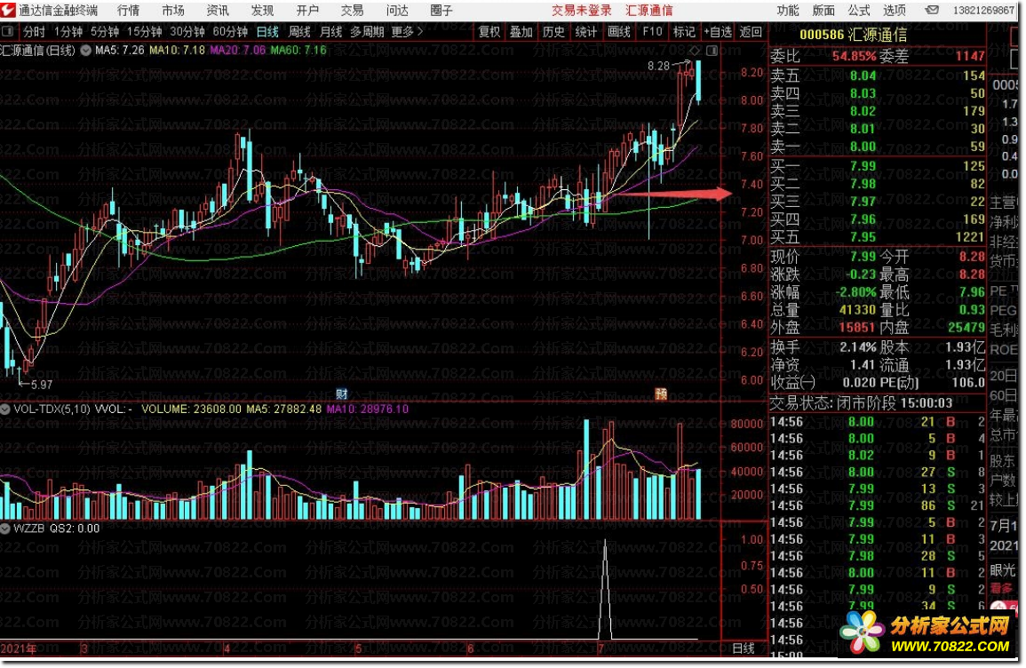Open the 公式 menu

click(x=858, y=11)
